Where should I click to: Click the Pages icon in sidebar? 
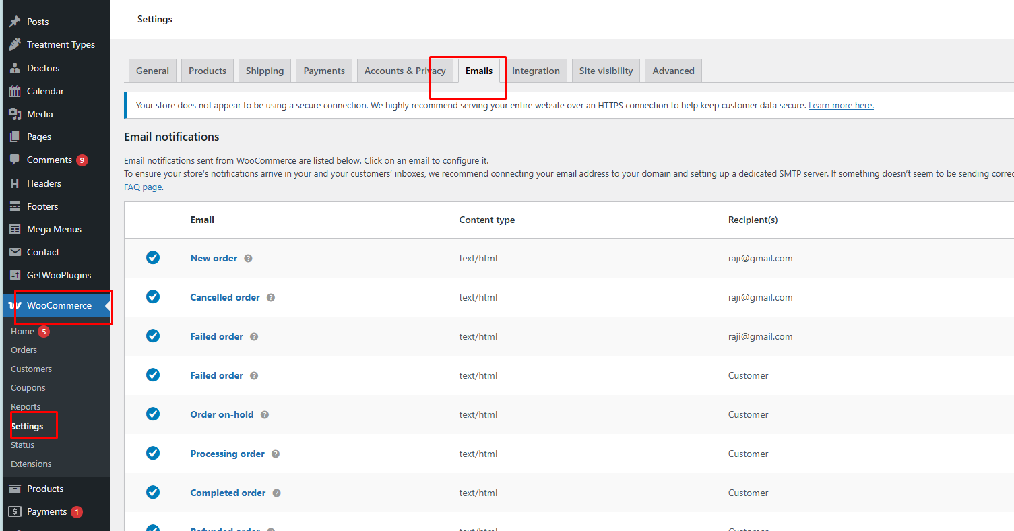pyautogui.click(x=15, y=137)
